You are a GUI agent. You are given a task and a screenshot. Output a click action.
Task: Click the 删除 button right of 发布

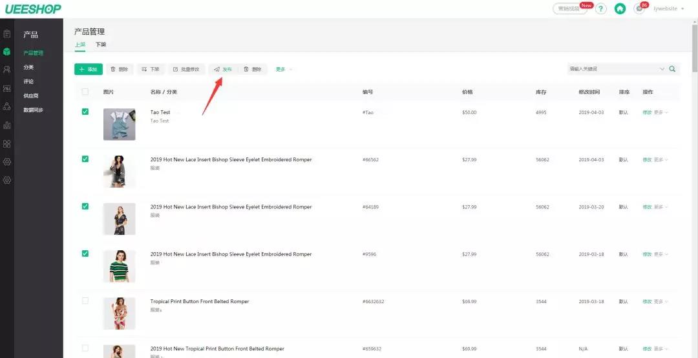(253, 69)
